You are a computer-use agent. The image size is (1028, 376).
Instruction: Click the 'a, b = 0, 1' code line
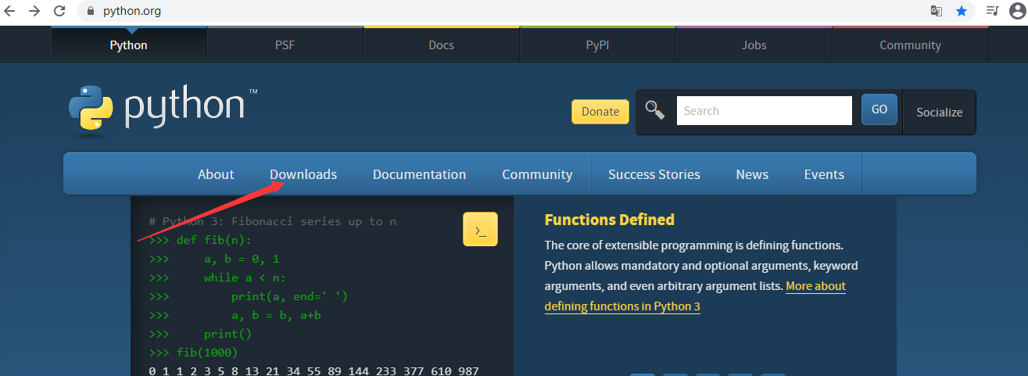pyautogui.click(x=214, y=259)
